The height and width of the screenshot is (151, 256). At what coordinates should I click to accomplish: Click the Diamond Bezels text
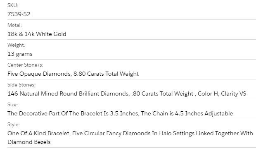click(x=29, y=142)
